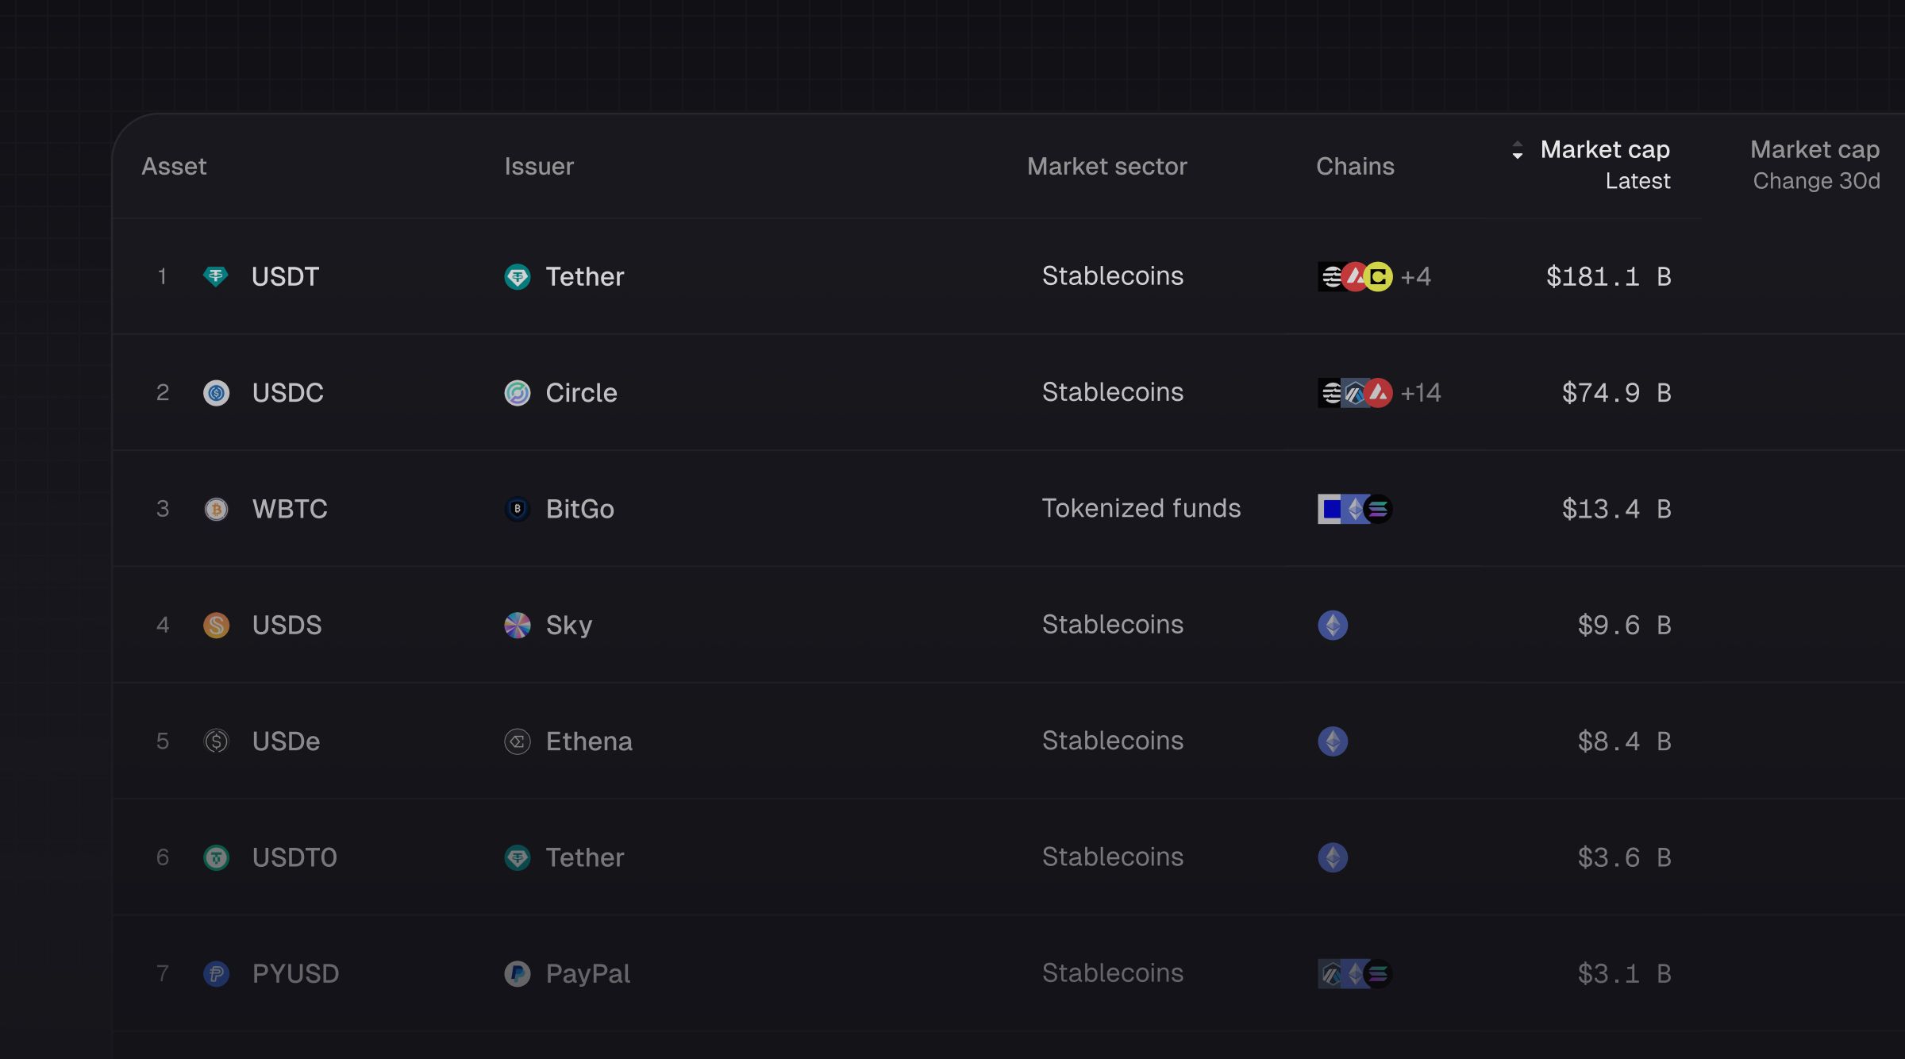Click the Ethena issuer logo
1905x1059 pixels.
pyautogui.click(x=517, y=741)
